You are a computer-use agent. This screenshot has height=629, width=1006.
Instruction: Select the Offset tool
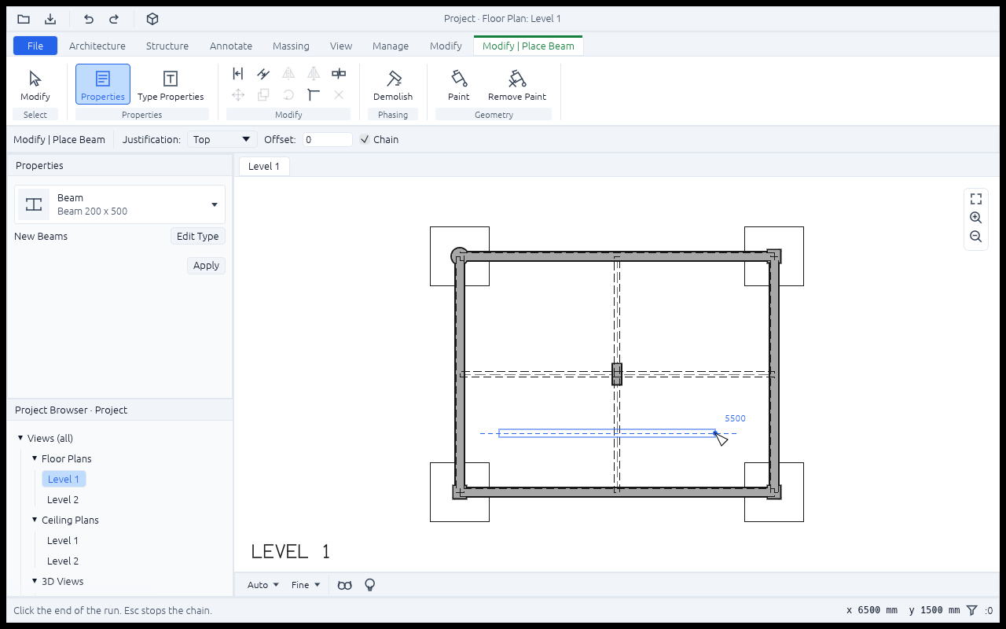point(263,74)
